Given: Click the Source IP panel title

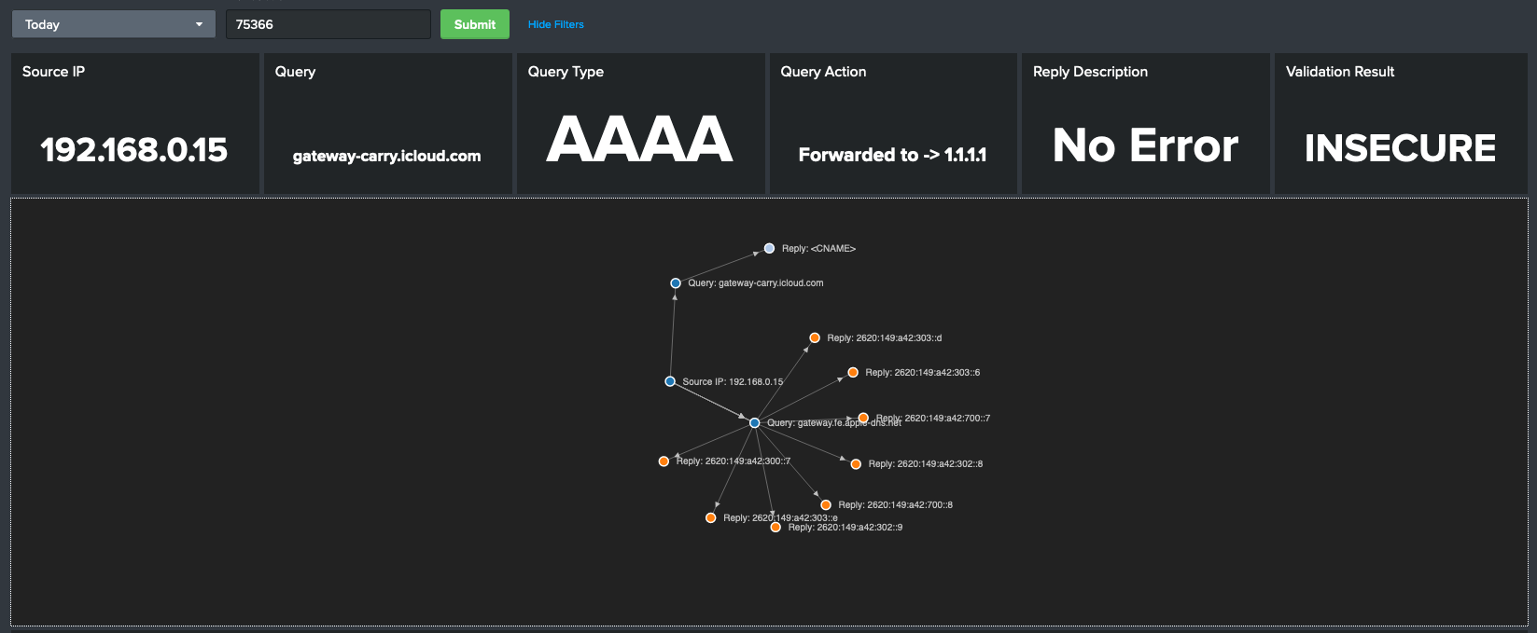Looking at the screenshot, I should click(x=53, y=72).
